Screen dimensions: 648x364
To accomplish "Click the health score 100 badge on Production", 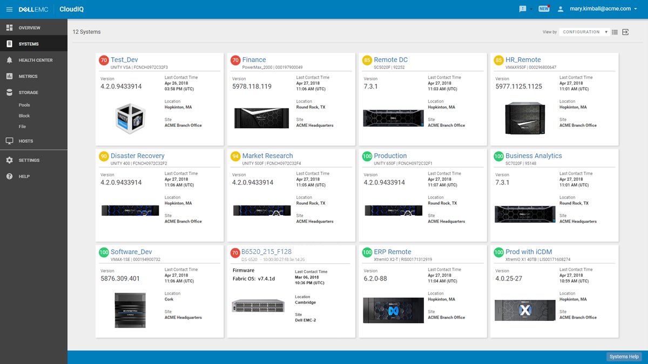I will point(367,156).
